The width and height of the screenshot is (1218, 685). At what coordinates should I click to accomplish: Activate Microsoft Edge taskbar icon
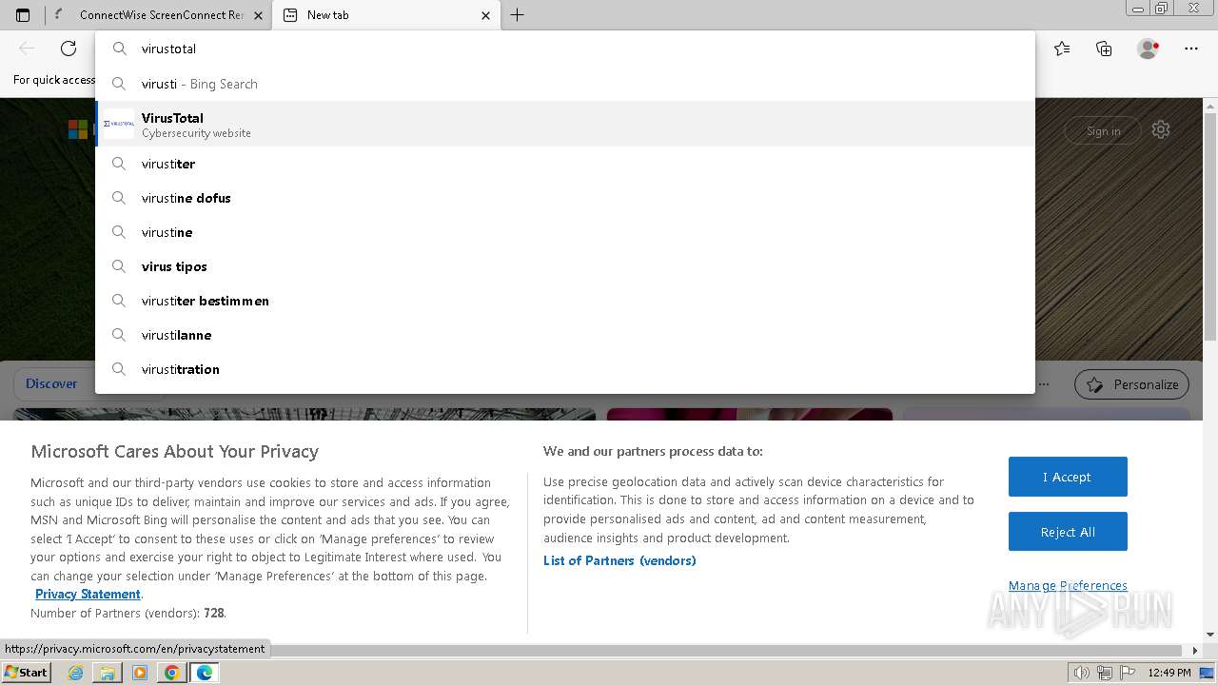[205, 673]
